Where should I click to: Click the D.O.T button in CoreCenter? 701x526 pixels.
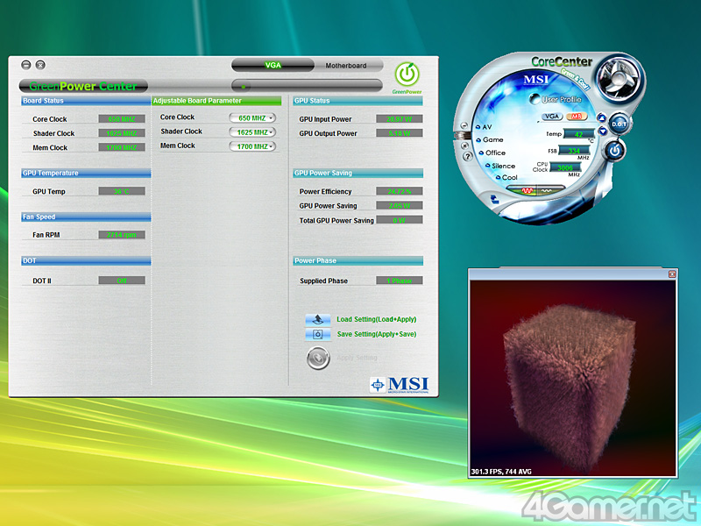coord(620,124)
